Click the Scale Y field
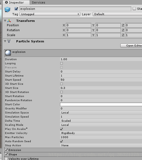Viewport: 142px width, 160px height. [108, 35]
